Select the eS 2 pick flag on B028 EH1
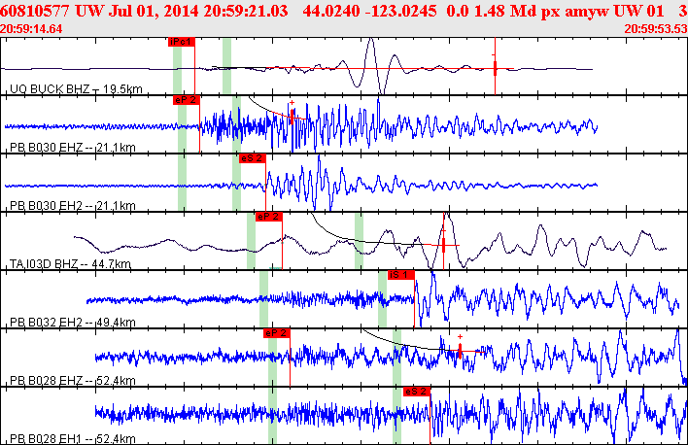This screenshot has width=688, height=445. [417, 392]
